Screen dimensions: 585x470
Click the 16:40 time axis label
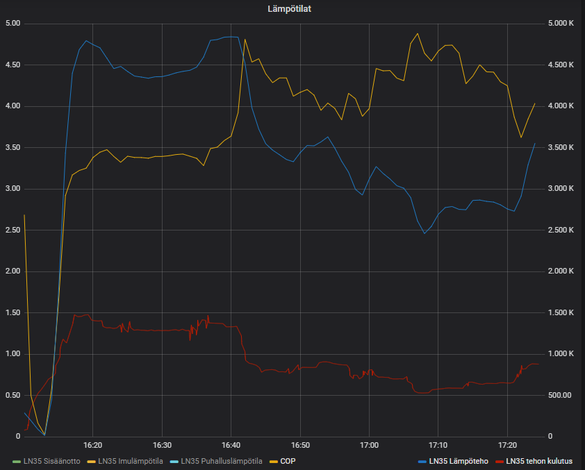[x=231, y=445]
